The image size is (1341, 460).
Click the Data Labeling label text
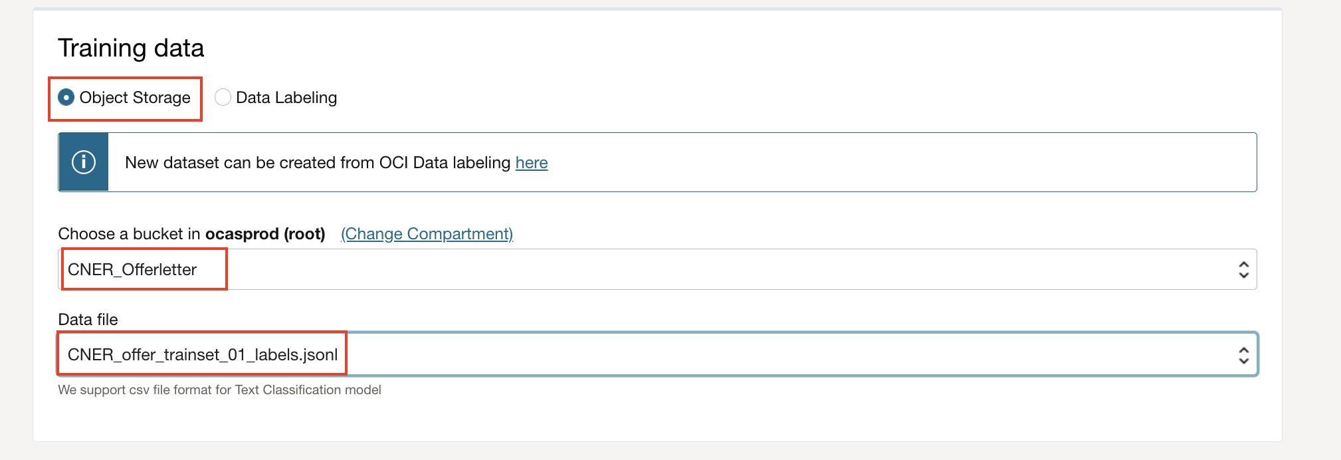[x=286, y=98]
